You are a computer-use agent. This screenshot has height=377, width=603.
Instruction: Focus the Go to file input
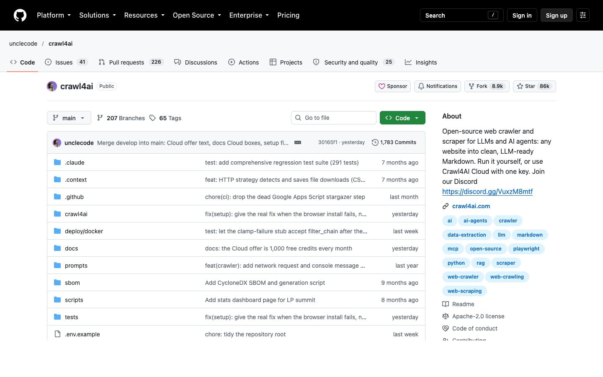coord(334,118)
